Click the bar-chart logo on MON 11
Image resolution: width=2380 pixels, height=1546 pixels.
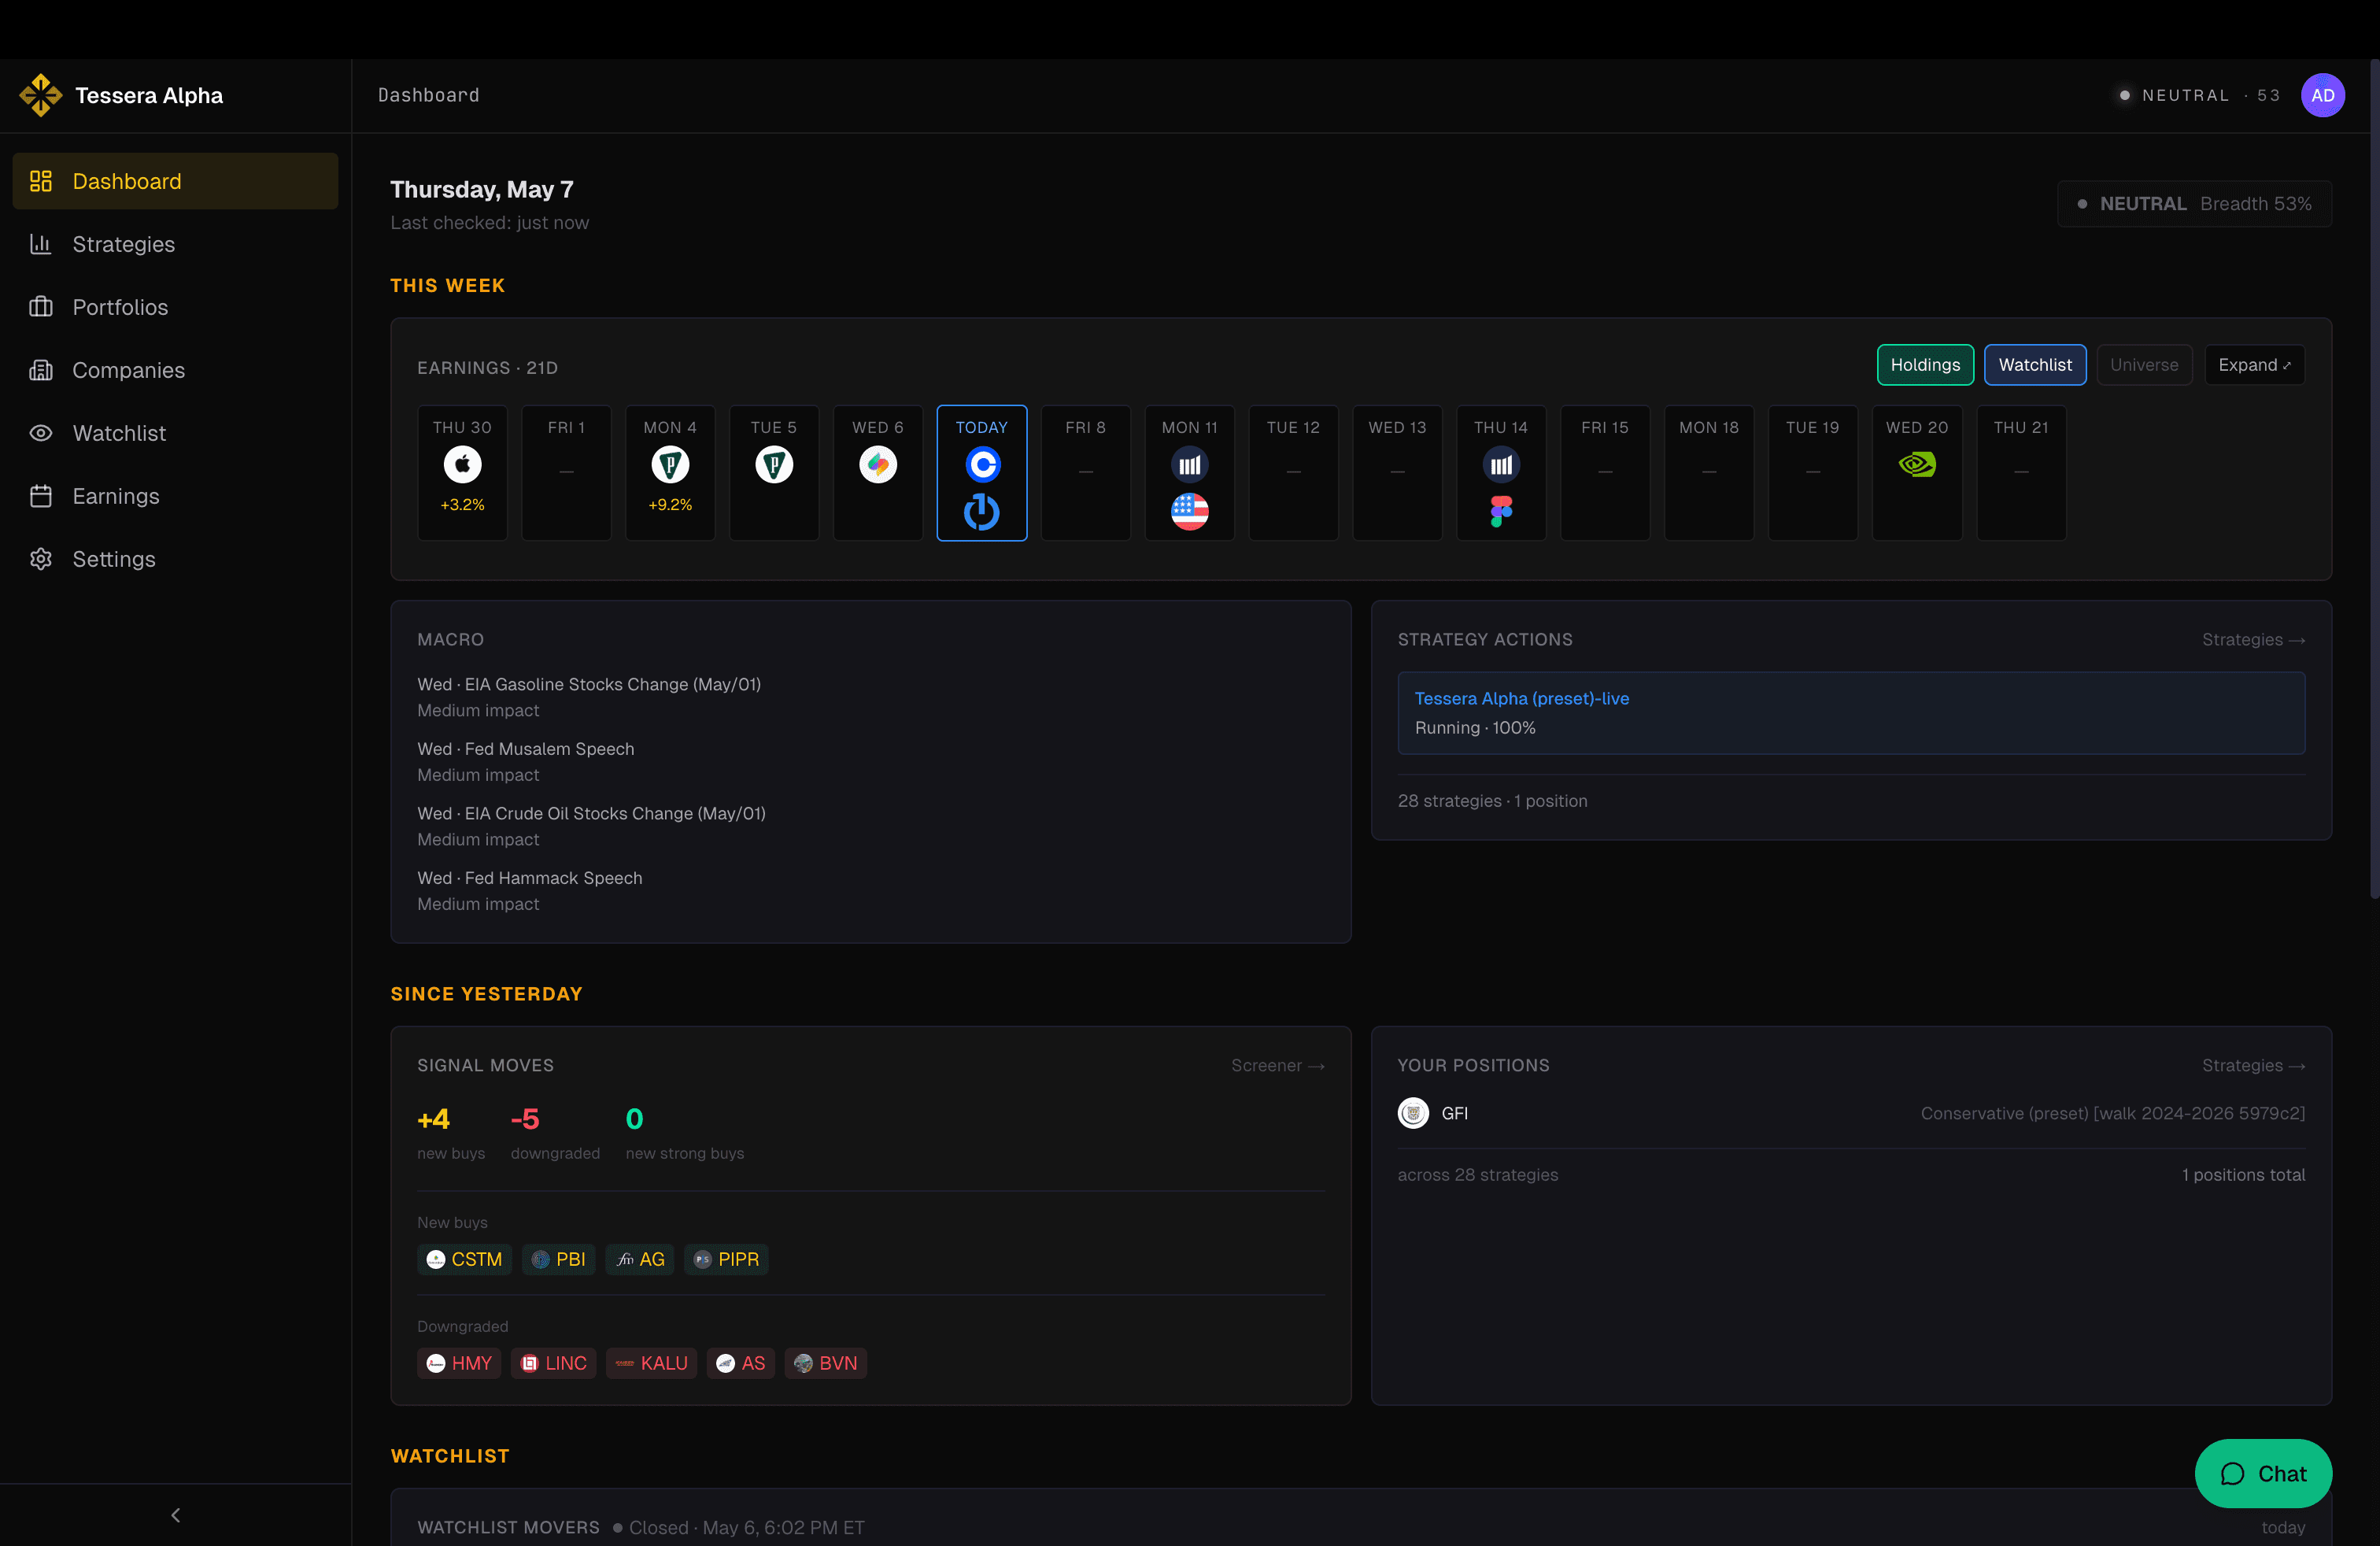tap(1190, 464)
